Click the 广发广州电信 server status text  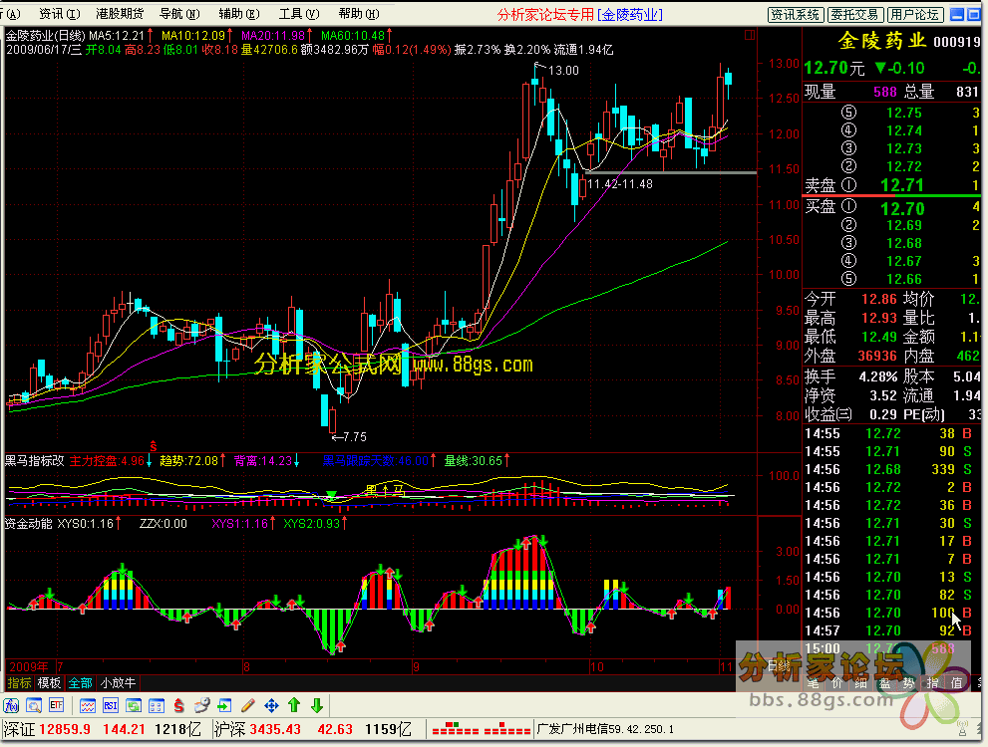tap(605, 729)
